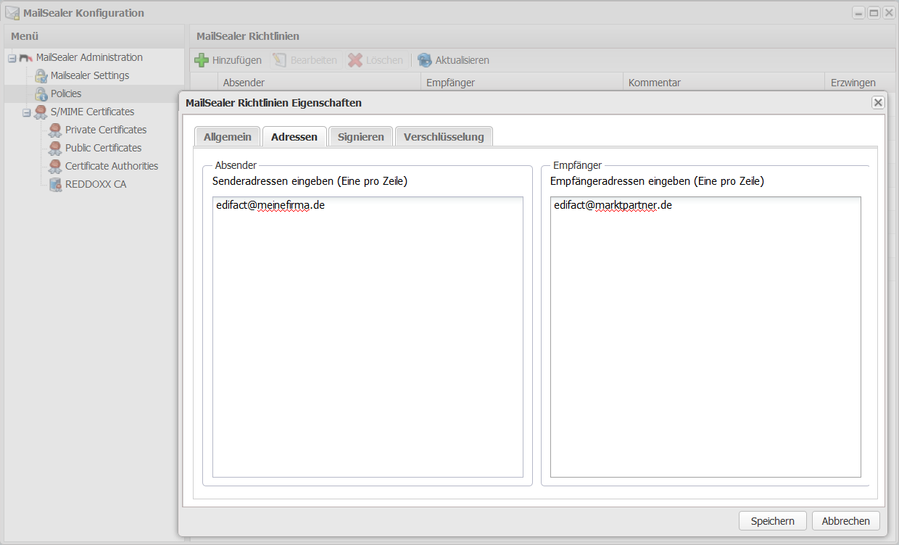Go to the Verschlüsselung tab
The width and height of the screenshot is (899, 545).
[443, 136]
